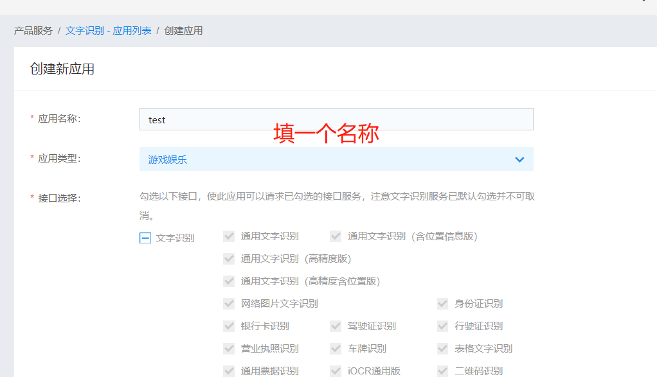
Task: Check the 网络图片文字识别 checkbox
Action: click(228, 303)
